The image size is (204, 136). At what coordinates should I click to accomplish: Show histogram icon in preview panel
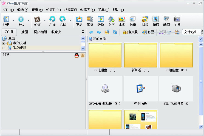click(83, 55)
